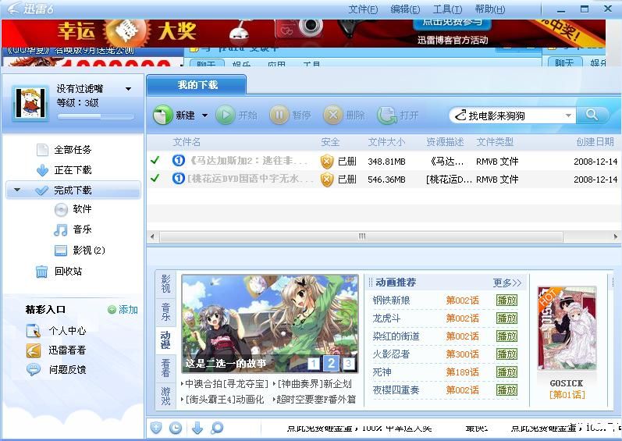Click the Pause (暂停) toolbar button

click(x=290, y=115)
